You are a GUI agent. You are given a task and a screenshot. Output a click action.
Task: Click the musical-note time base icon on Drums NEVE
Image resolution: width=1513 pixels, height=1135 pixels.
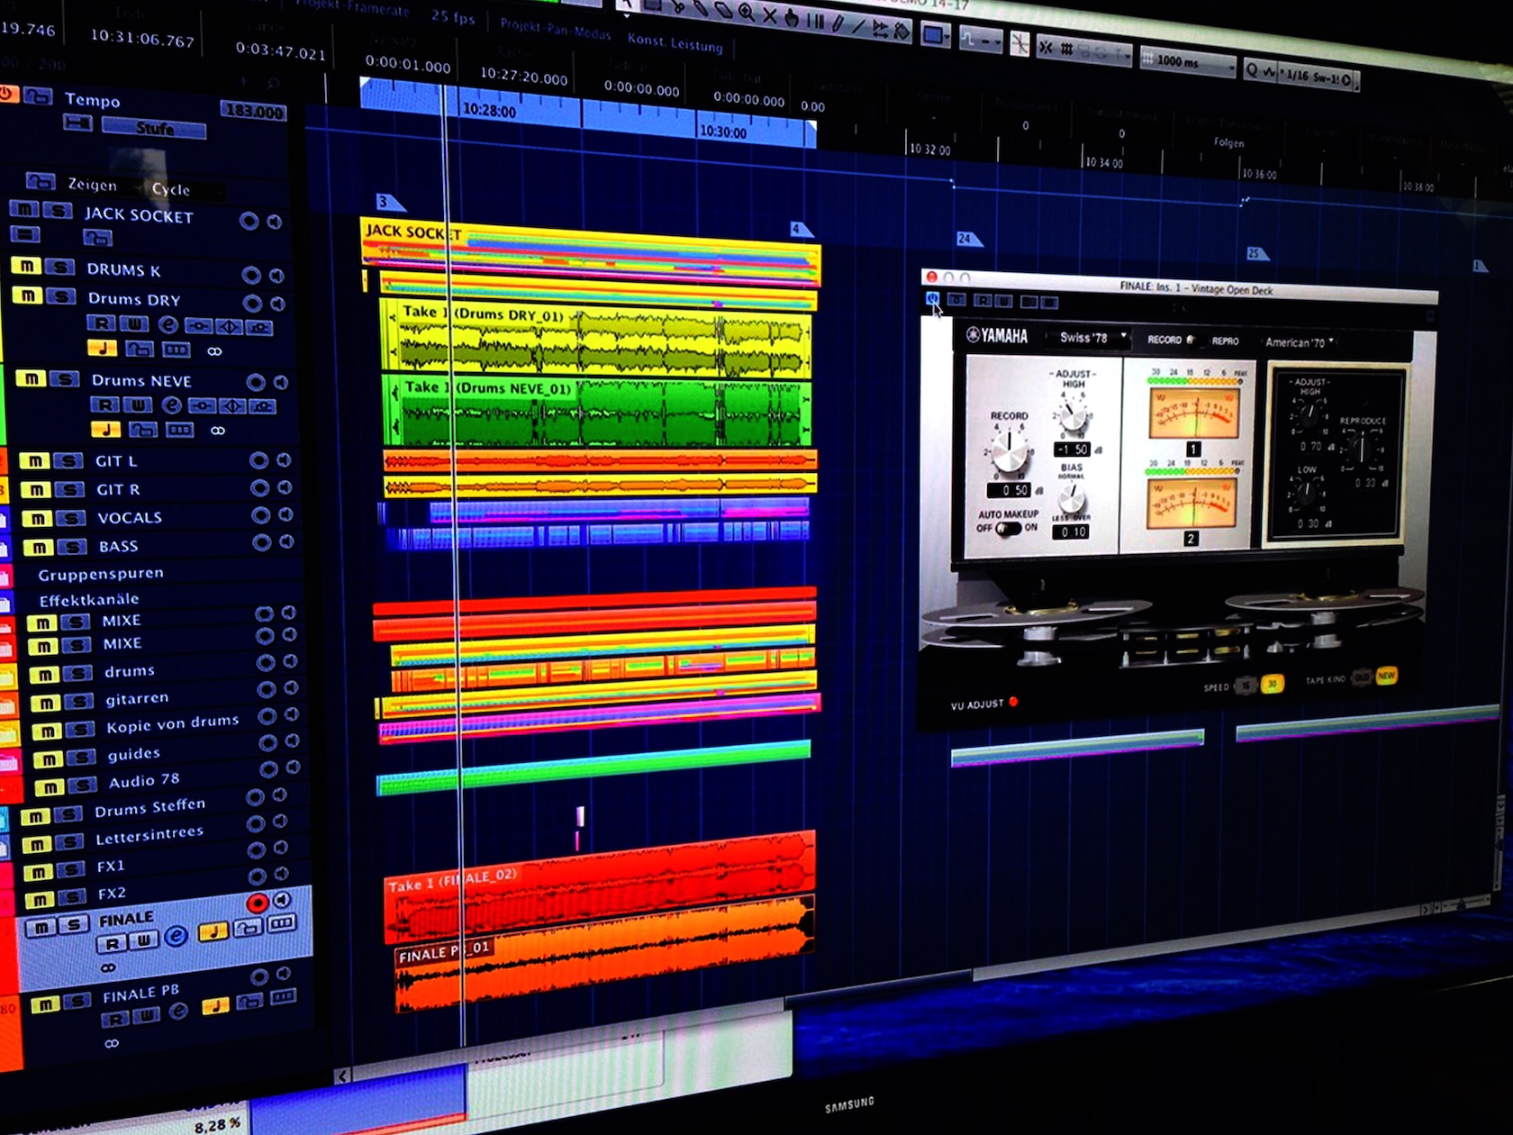click(105, 430)
